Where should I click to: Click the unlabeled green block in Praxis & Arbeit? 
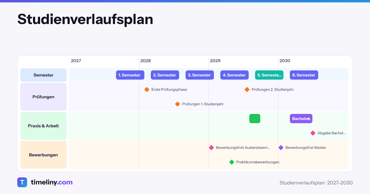coord(255,119)
